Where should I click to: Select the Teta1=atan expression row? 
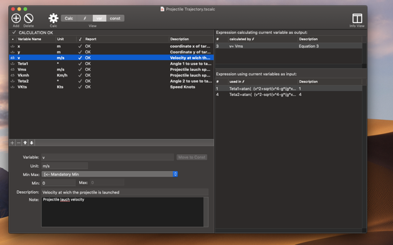tap(289, 88)
